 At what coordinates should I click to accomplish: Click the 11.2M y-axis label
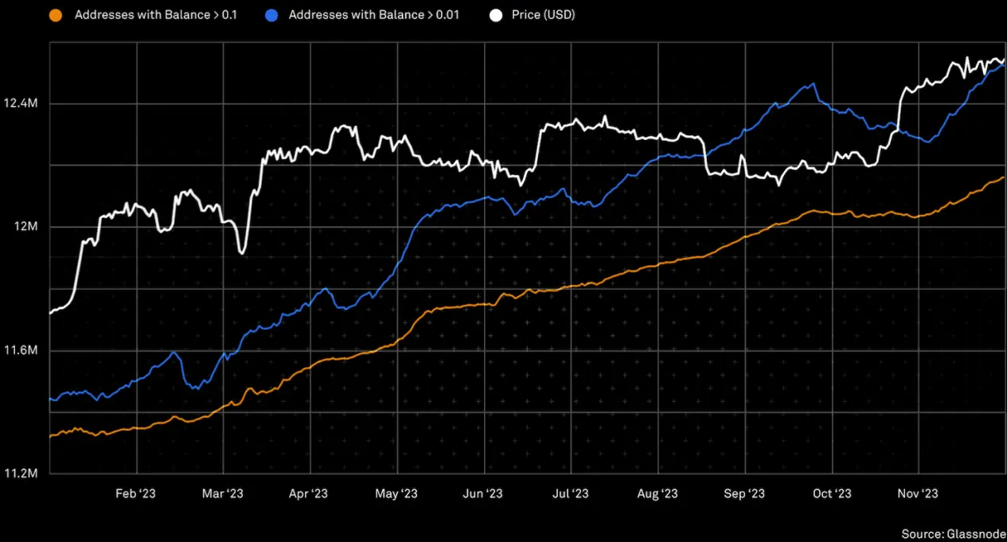[x=21, y=474]
